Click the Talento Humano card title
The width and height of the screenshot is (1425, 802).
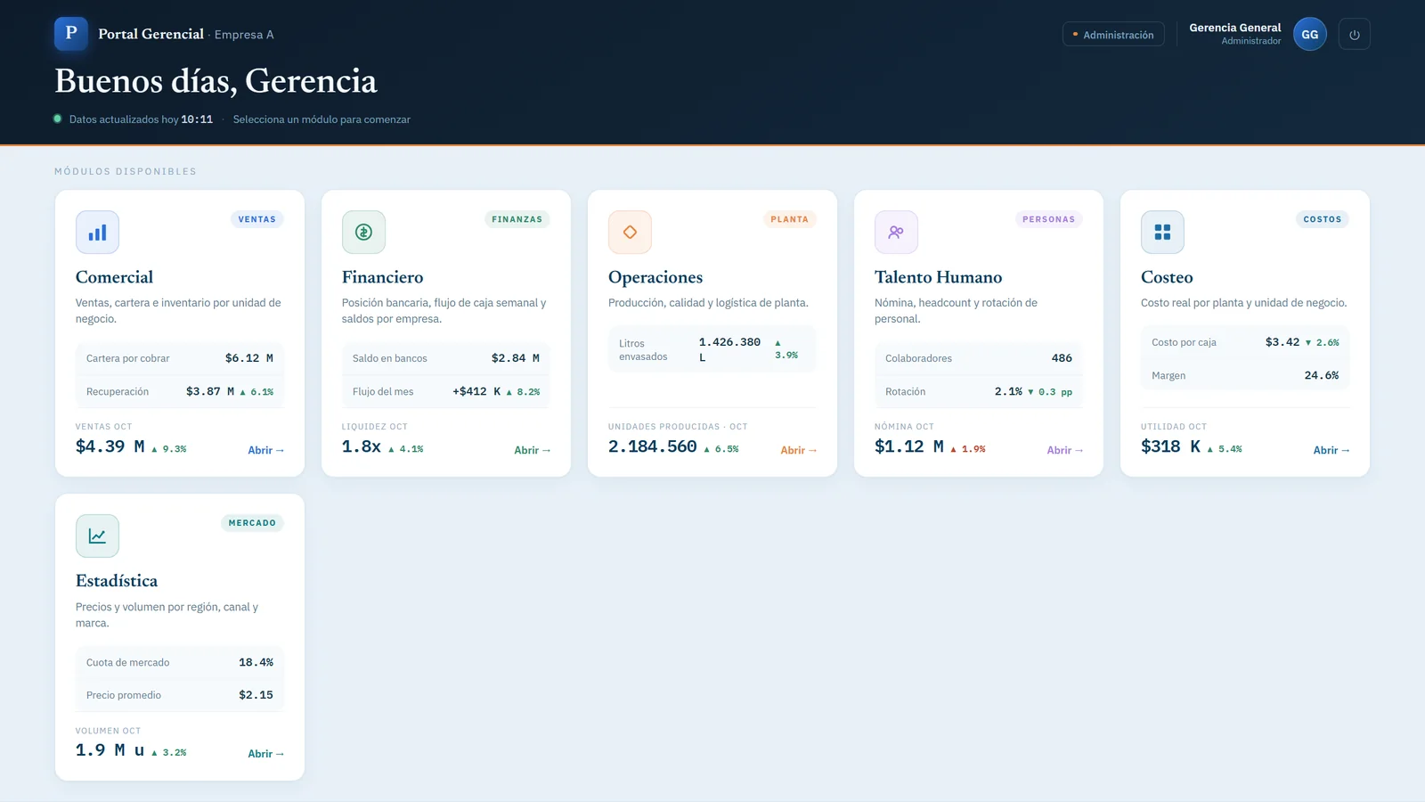[938, 277]
